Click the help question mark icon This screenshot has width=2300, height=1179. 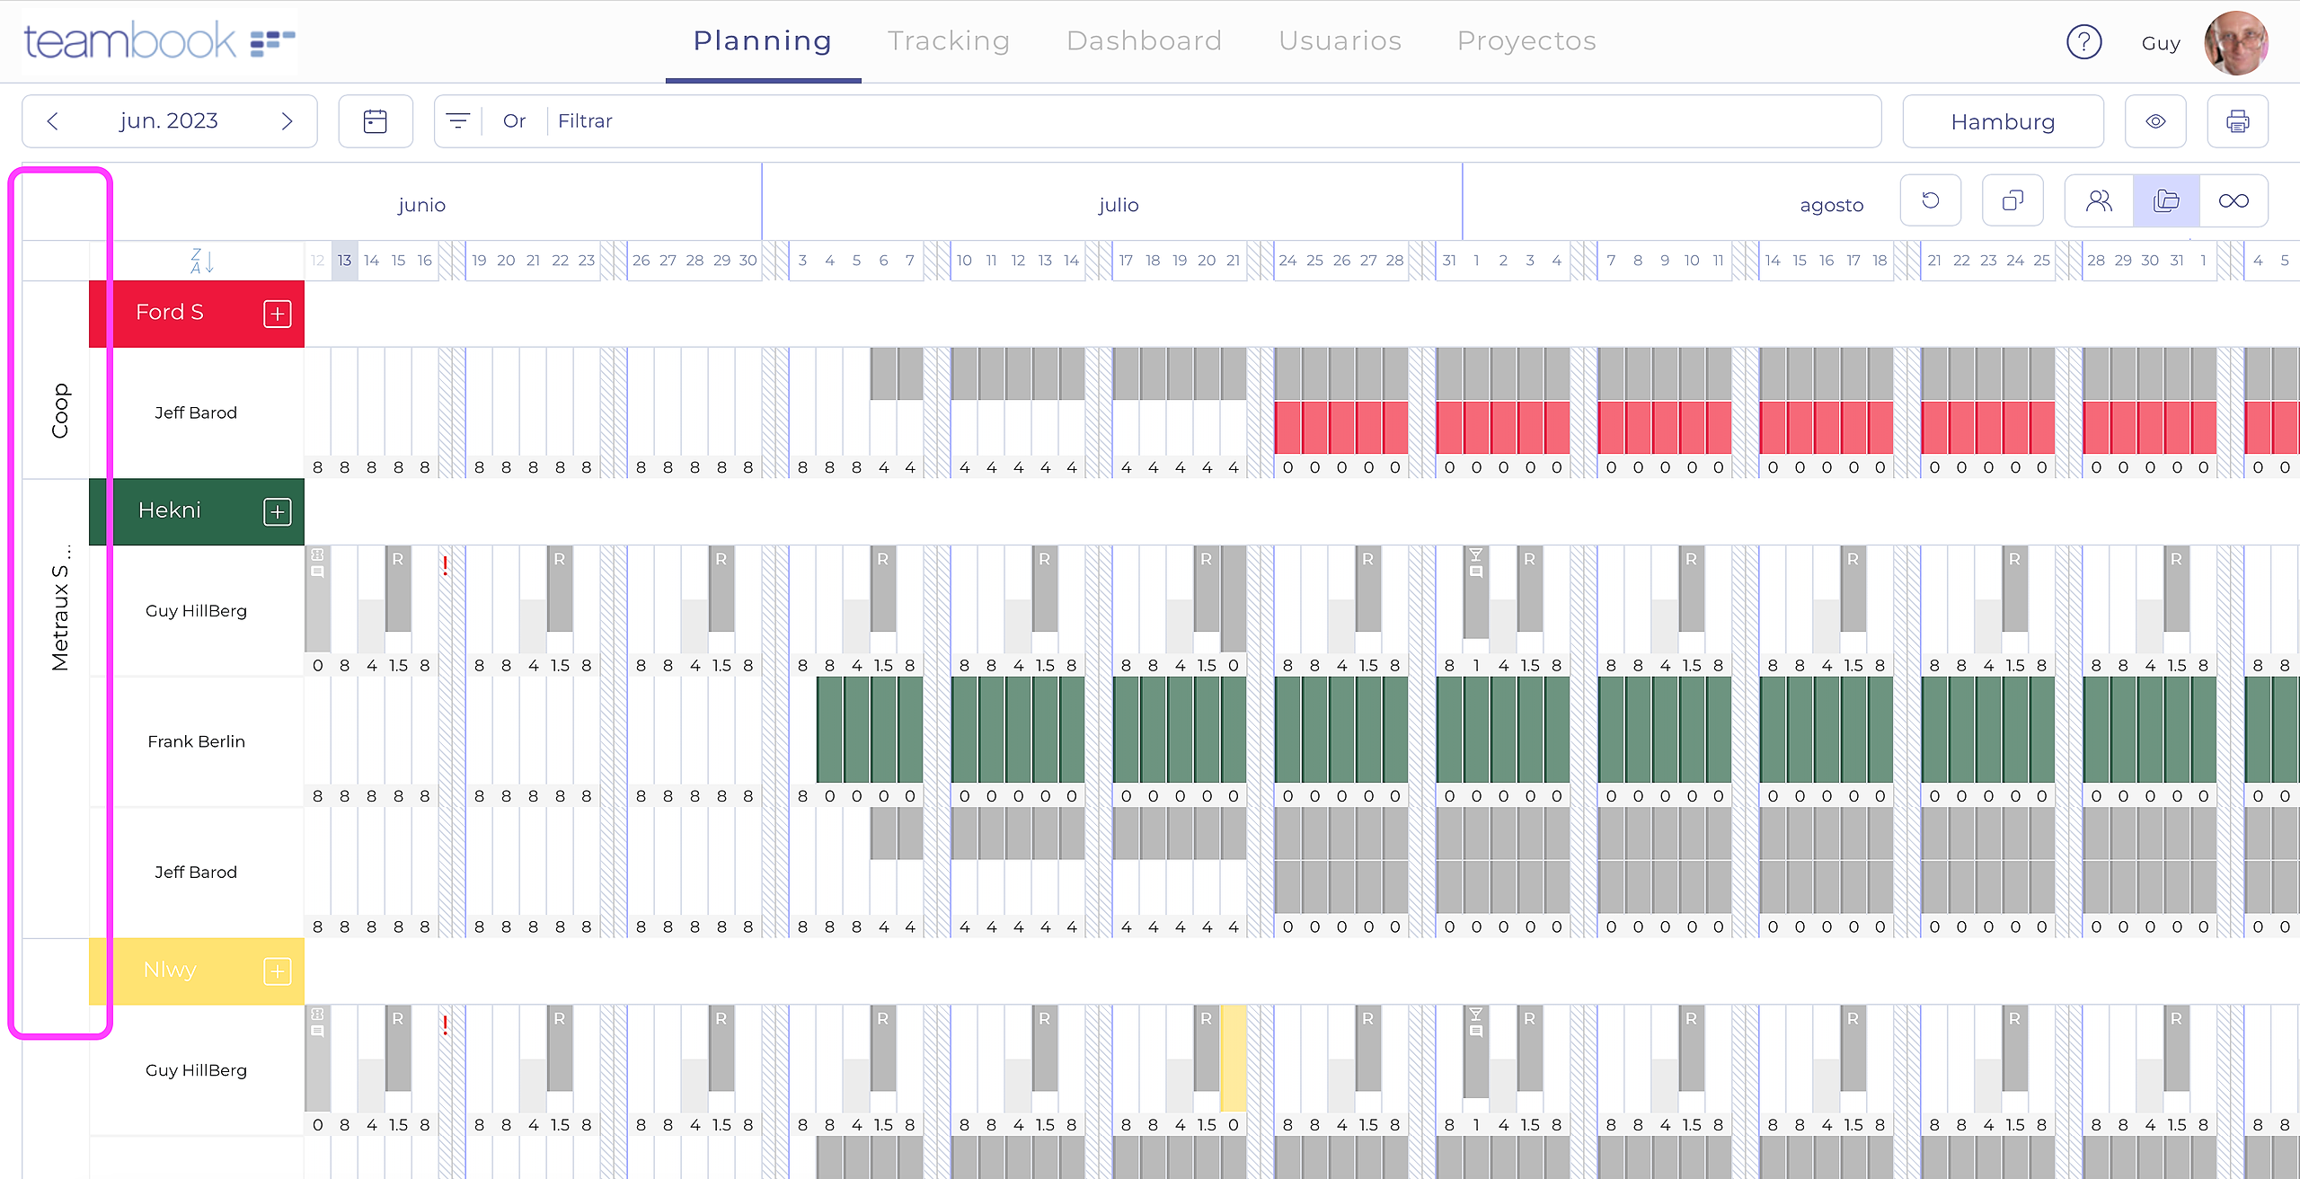pyautogui.click(x=2083, y=42)
